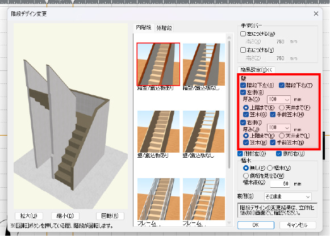This screenshot has width=330, height=236.
Task: Uncheck the 側桁右(U) checkbox
Action: coord(279,154)
